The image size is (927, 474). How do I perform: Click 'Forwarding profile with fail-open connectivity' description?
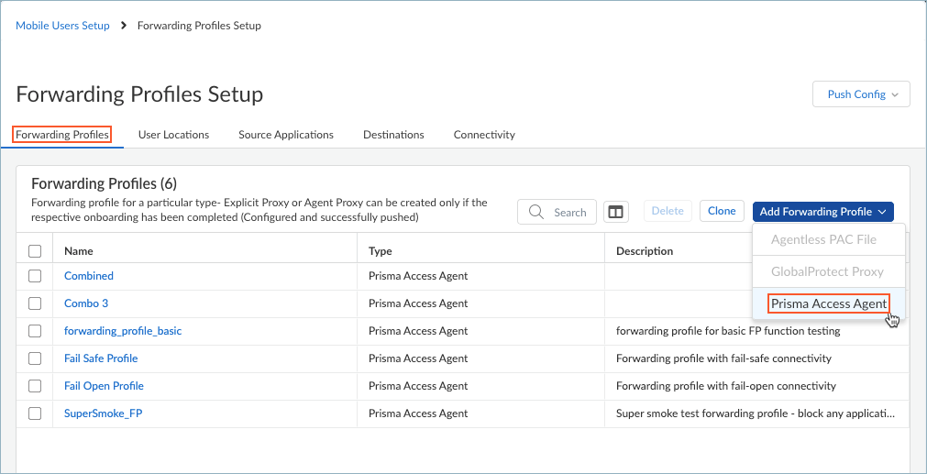(726, 386)
